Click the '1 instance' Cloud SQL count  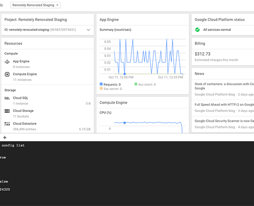[20, 104]
